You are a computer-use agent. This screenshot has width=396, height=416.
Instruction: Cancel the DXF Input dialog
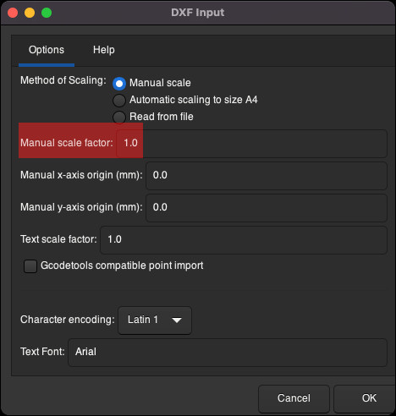pyautogui.click(x=294, y=398)
